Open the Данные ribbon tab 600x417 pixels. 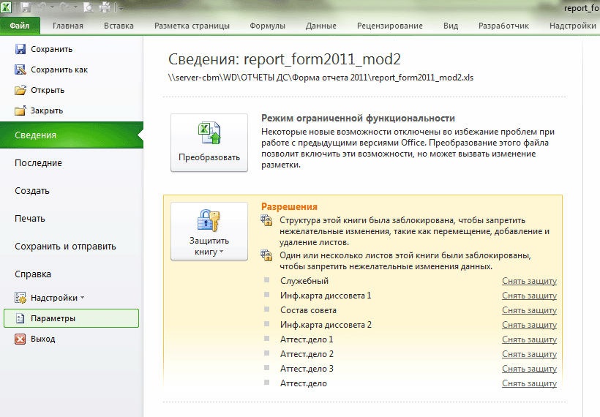(321, 26)
